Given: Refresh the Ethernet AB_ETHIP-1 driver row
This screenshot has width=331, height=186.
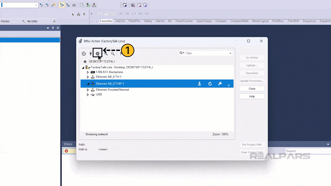Looking at the screenshot, I should pyautogui.click(x=210, y=84).
